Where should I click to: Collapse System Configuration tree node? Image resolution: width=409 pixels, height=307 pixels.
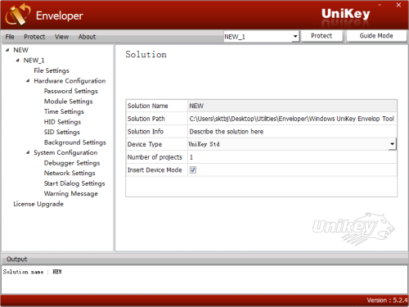tap(28, 152)
